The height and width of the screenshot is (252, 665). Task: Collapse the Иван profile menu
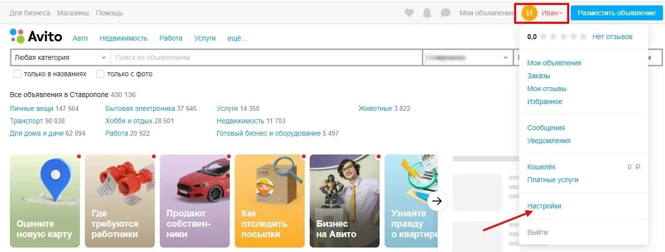tap(552, 13)
